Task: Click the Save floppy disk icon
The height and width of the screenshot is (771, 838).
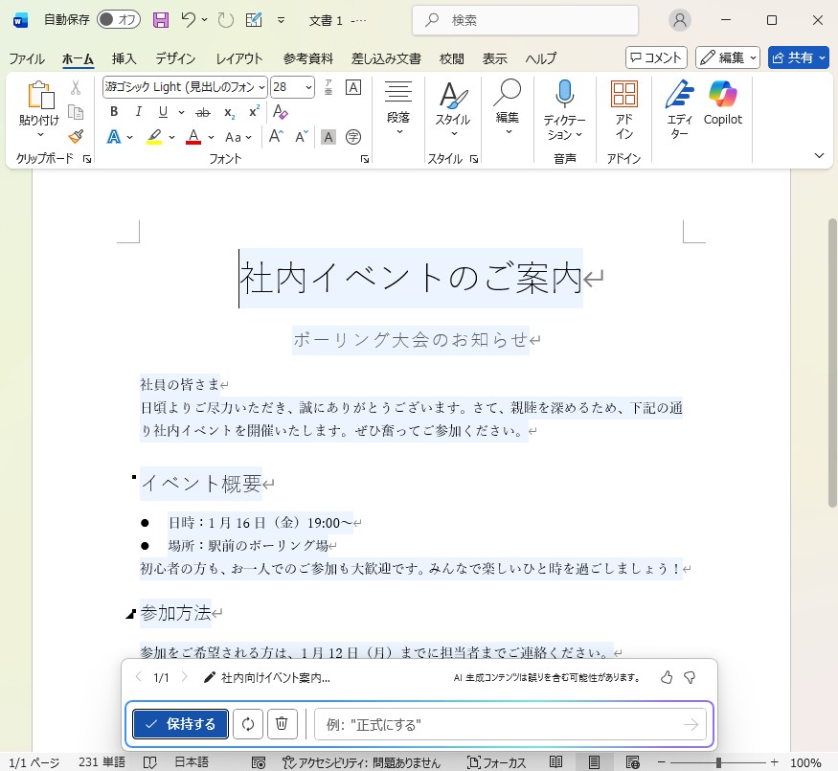Action: [161, 20]
